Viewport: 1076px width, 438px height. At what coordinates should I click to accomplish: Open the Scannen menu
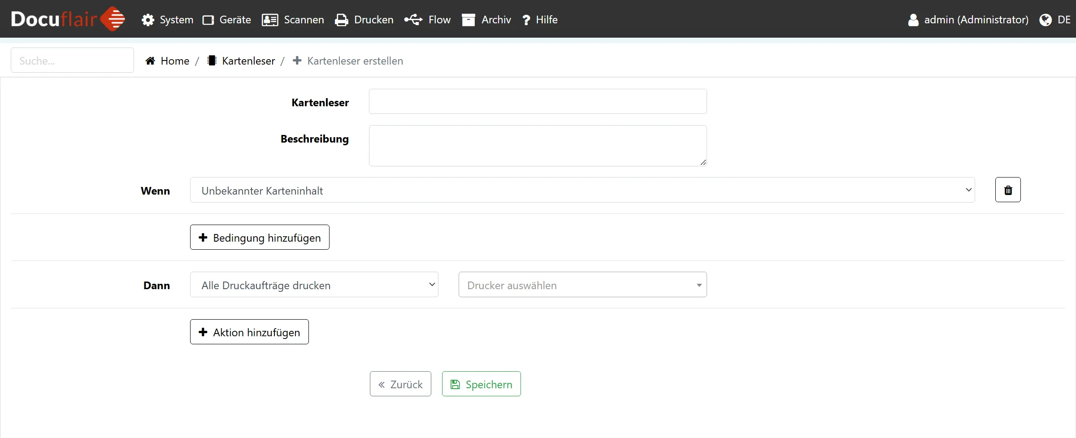coord(293,20)
